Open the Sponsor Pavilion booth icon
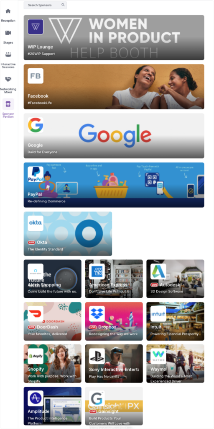214x429 pixels. pyautogui.click(x=8, y=104)
